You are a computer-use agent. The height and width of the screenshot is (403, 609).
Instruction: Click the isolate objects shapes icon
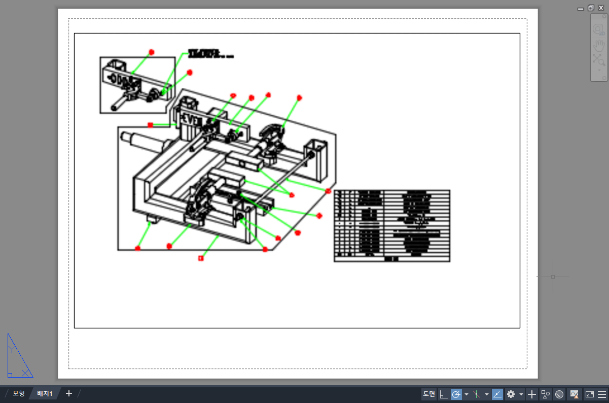[x=546, y=394]
